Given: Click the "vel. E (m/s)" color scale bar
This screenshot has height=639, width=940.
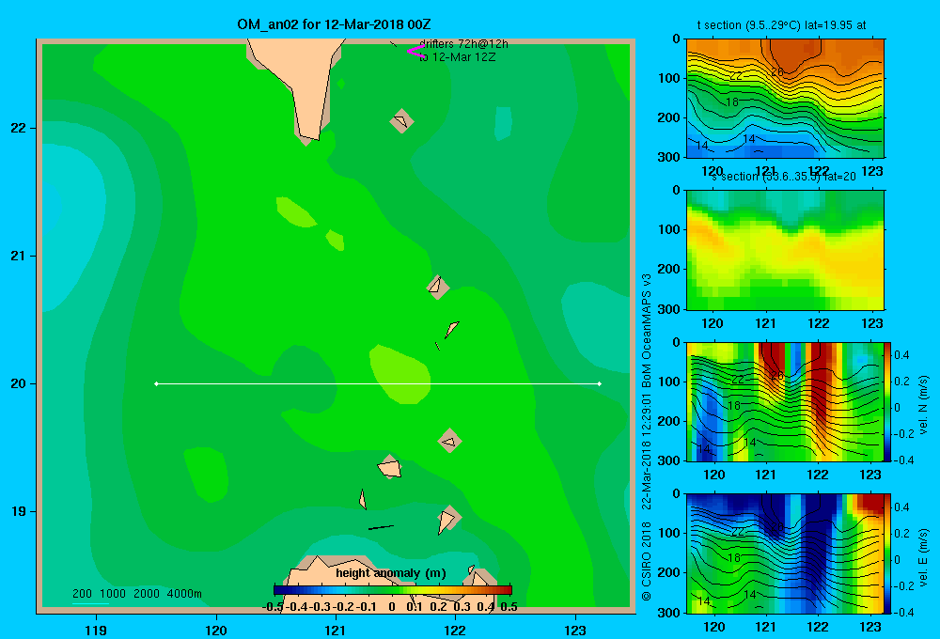Looking at the screenshot, I should click(888, 553).
